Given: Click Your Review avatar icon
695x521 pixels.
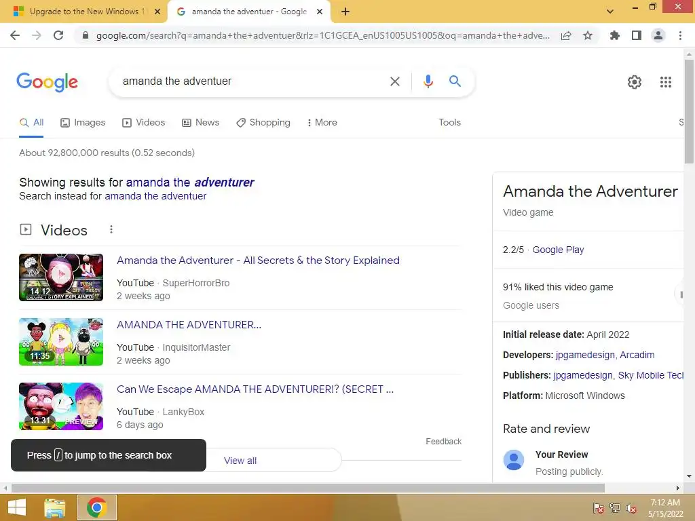Looking at the screenshot, I should [x=514, y=461].
